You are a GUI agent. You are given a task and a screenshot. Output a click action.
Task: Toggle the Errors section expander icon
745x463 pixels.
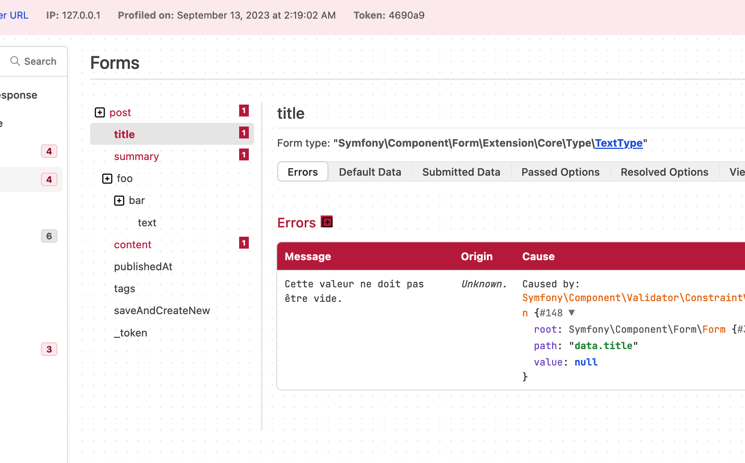(327, 222)
